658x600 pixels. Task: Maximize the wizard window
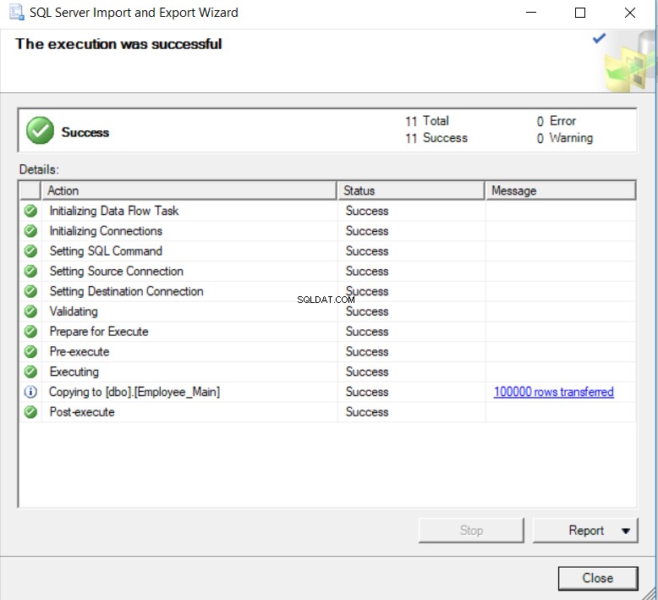[580, 13]
